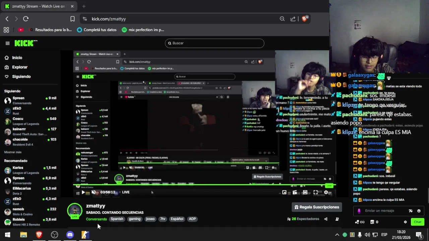Unmute the stream using the muted speaker icon
Image resolution: width=429 pixels, height=241 pixels.
click(x=94, y=192)
